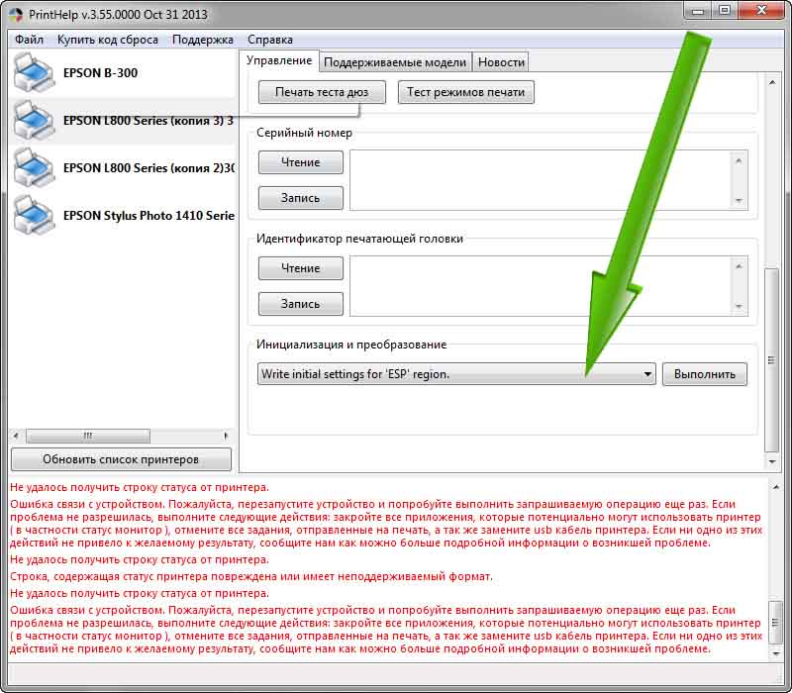
Task: Click control panel scroll-down arrow
Action: pos(772,461)
